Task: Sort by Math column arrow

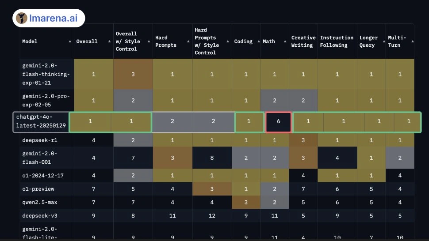Action: coord(285,41)
